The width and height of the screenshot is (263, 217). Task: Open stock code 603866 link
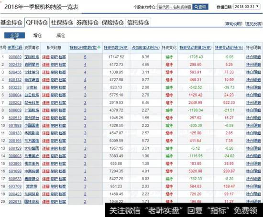(x=15, y=163)
